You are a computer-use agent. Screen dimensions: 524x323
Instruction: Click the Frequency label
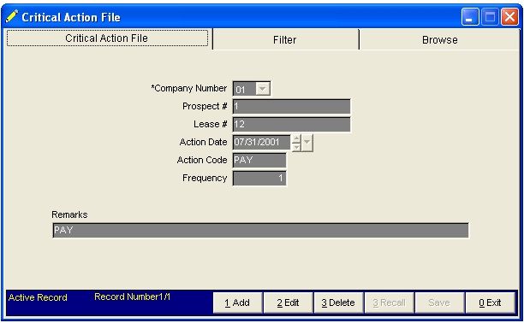pos(205,179)
